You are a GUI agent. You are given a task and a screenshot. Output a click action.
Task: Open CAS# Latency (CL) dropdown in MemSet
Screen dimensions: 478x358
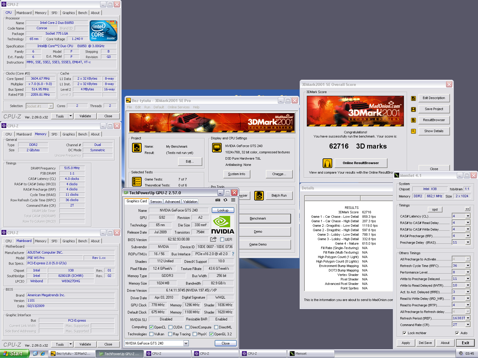(x=468, y=216)
